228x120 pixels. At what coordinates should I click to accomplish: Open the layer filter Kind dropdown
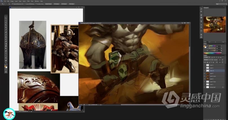pyautogui.click(x=207, y=57)
